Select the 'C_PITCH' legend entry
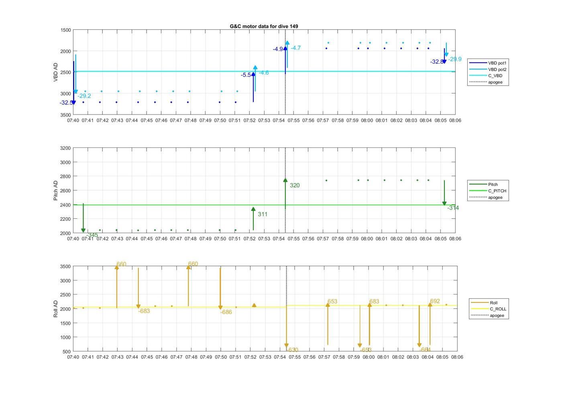The image size is (562, 395). [489, 191]
